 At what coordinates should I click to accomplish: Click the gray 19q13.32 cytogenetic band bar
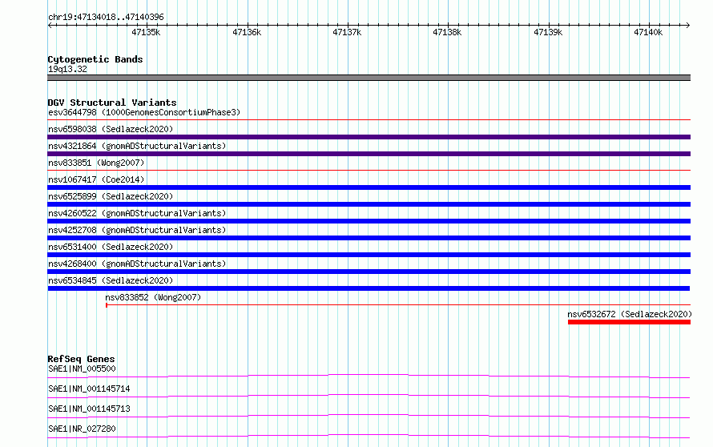coord(369,78)
